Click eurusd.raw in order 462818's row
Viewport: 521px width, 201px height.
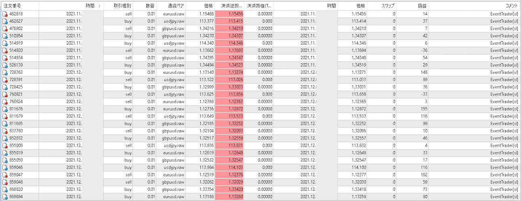tap(174, 14)
